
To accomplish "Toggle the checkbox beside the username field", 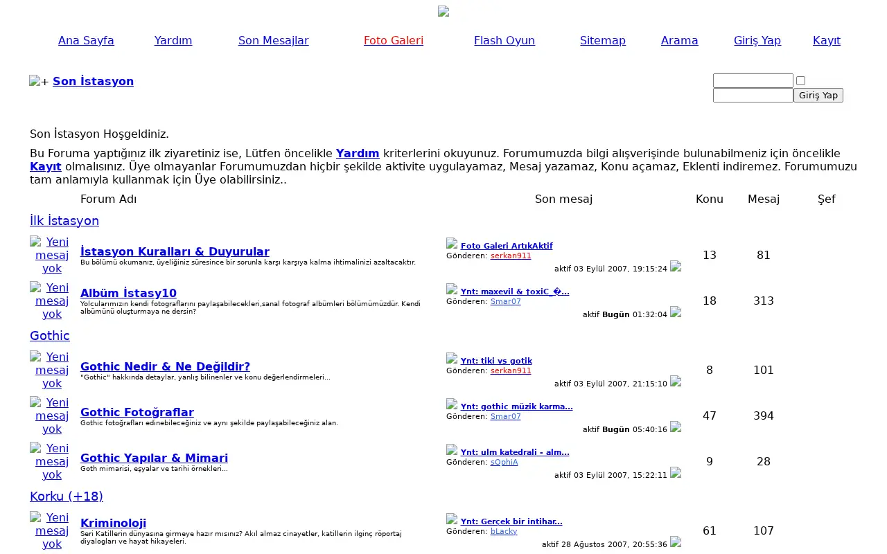I will click(800, 81).
